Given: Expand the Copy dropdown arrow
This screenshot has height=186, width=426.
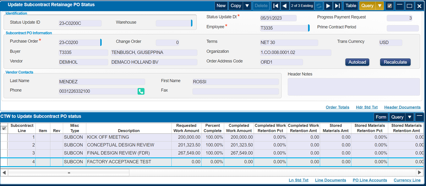Looking at the screenshot, I should tap(247, 6).
